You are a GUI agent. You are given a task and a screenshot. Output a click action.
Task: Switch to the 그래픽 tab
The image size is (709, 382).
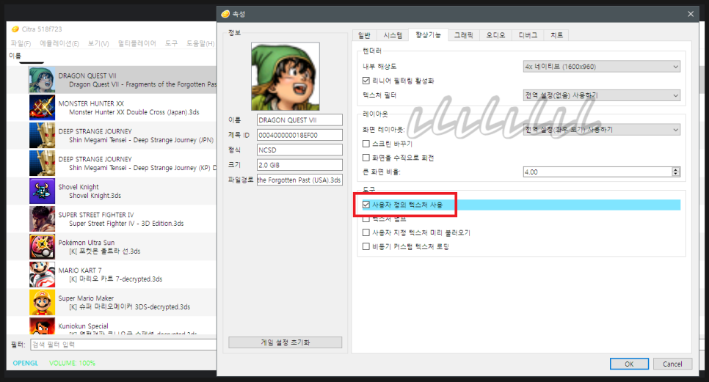[463, 35]
